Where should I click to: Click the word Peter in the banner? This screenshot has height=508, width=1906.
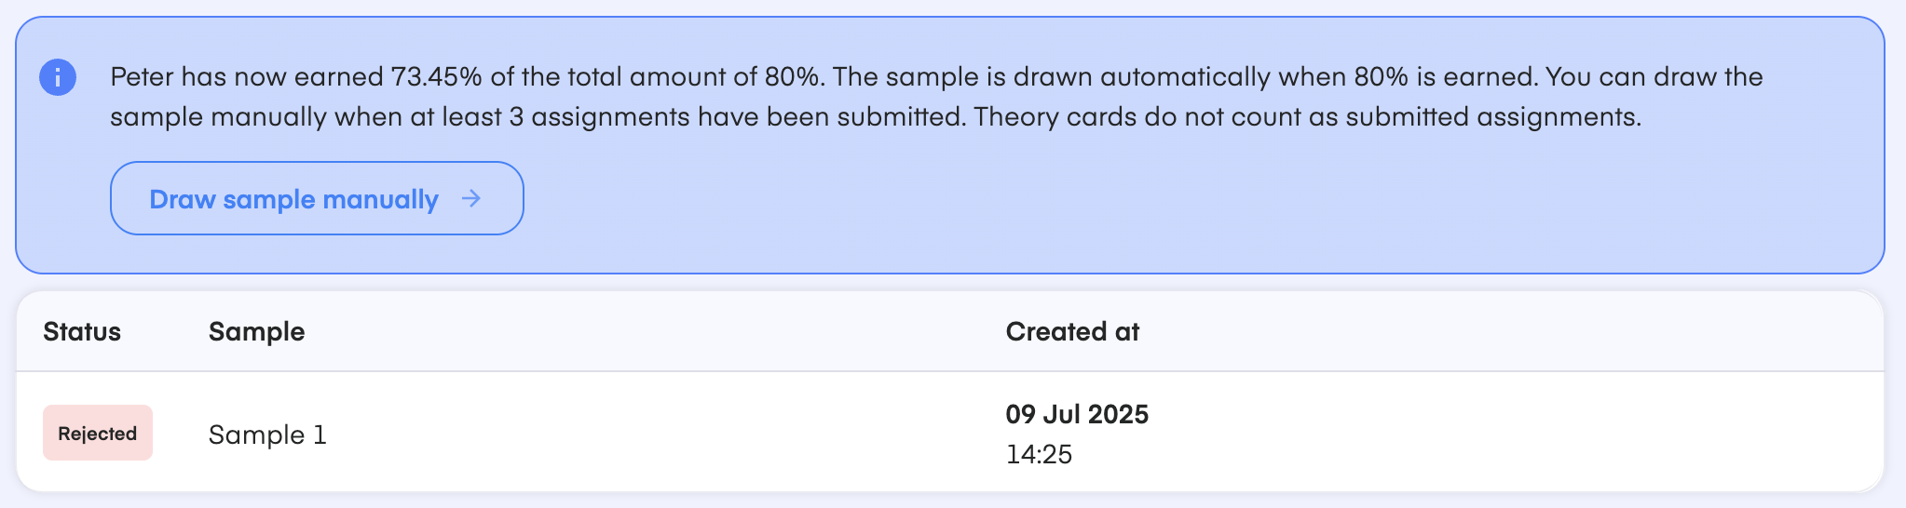pos(142,76)
